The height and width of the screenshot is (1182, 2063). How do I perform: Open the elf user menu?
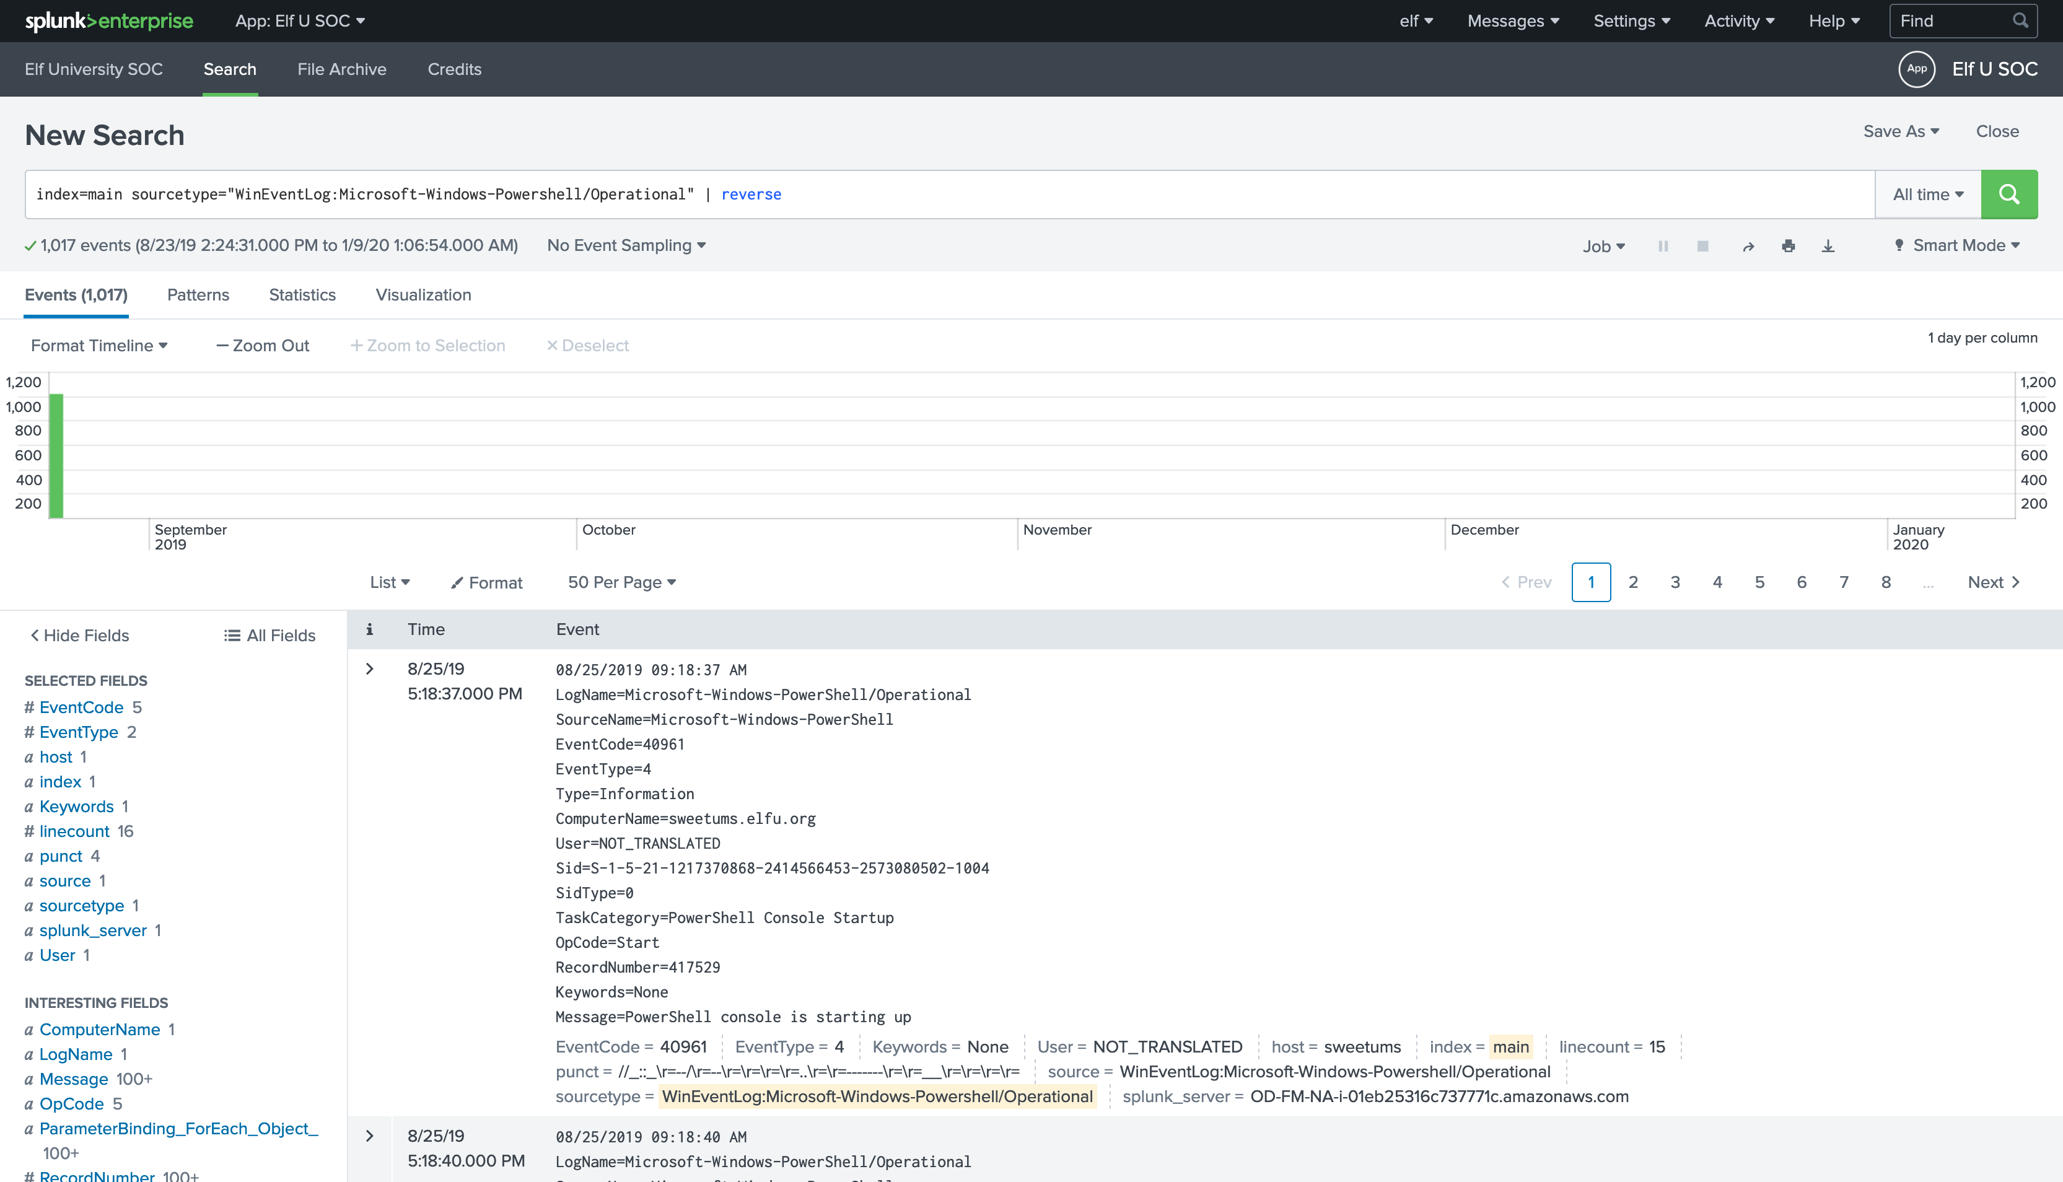pos(1416,21)
